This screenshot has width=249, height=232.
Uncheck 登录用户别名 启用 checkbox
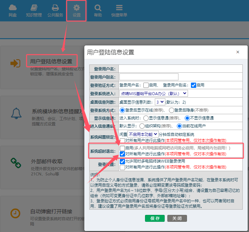(x=193, y=85)
